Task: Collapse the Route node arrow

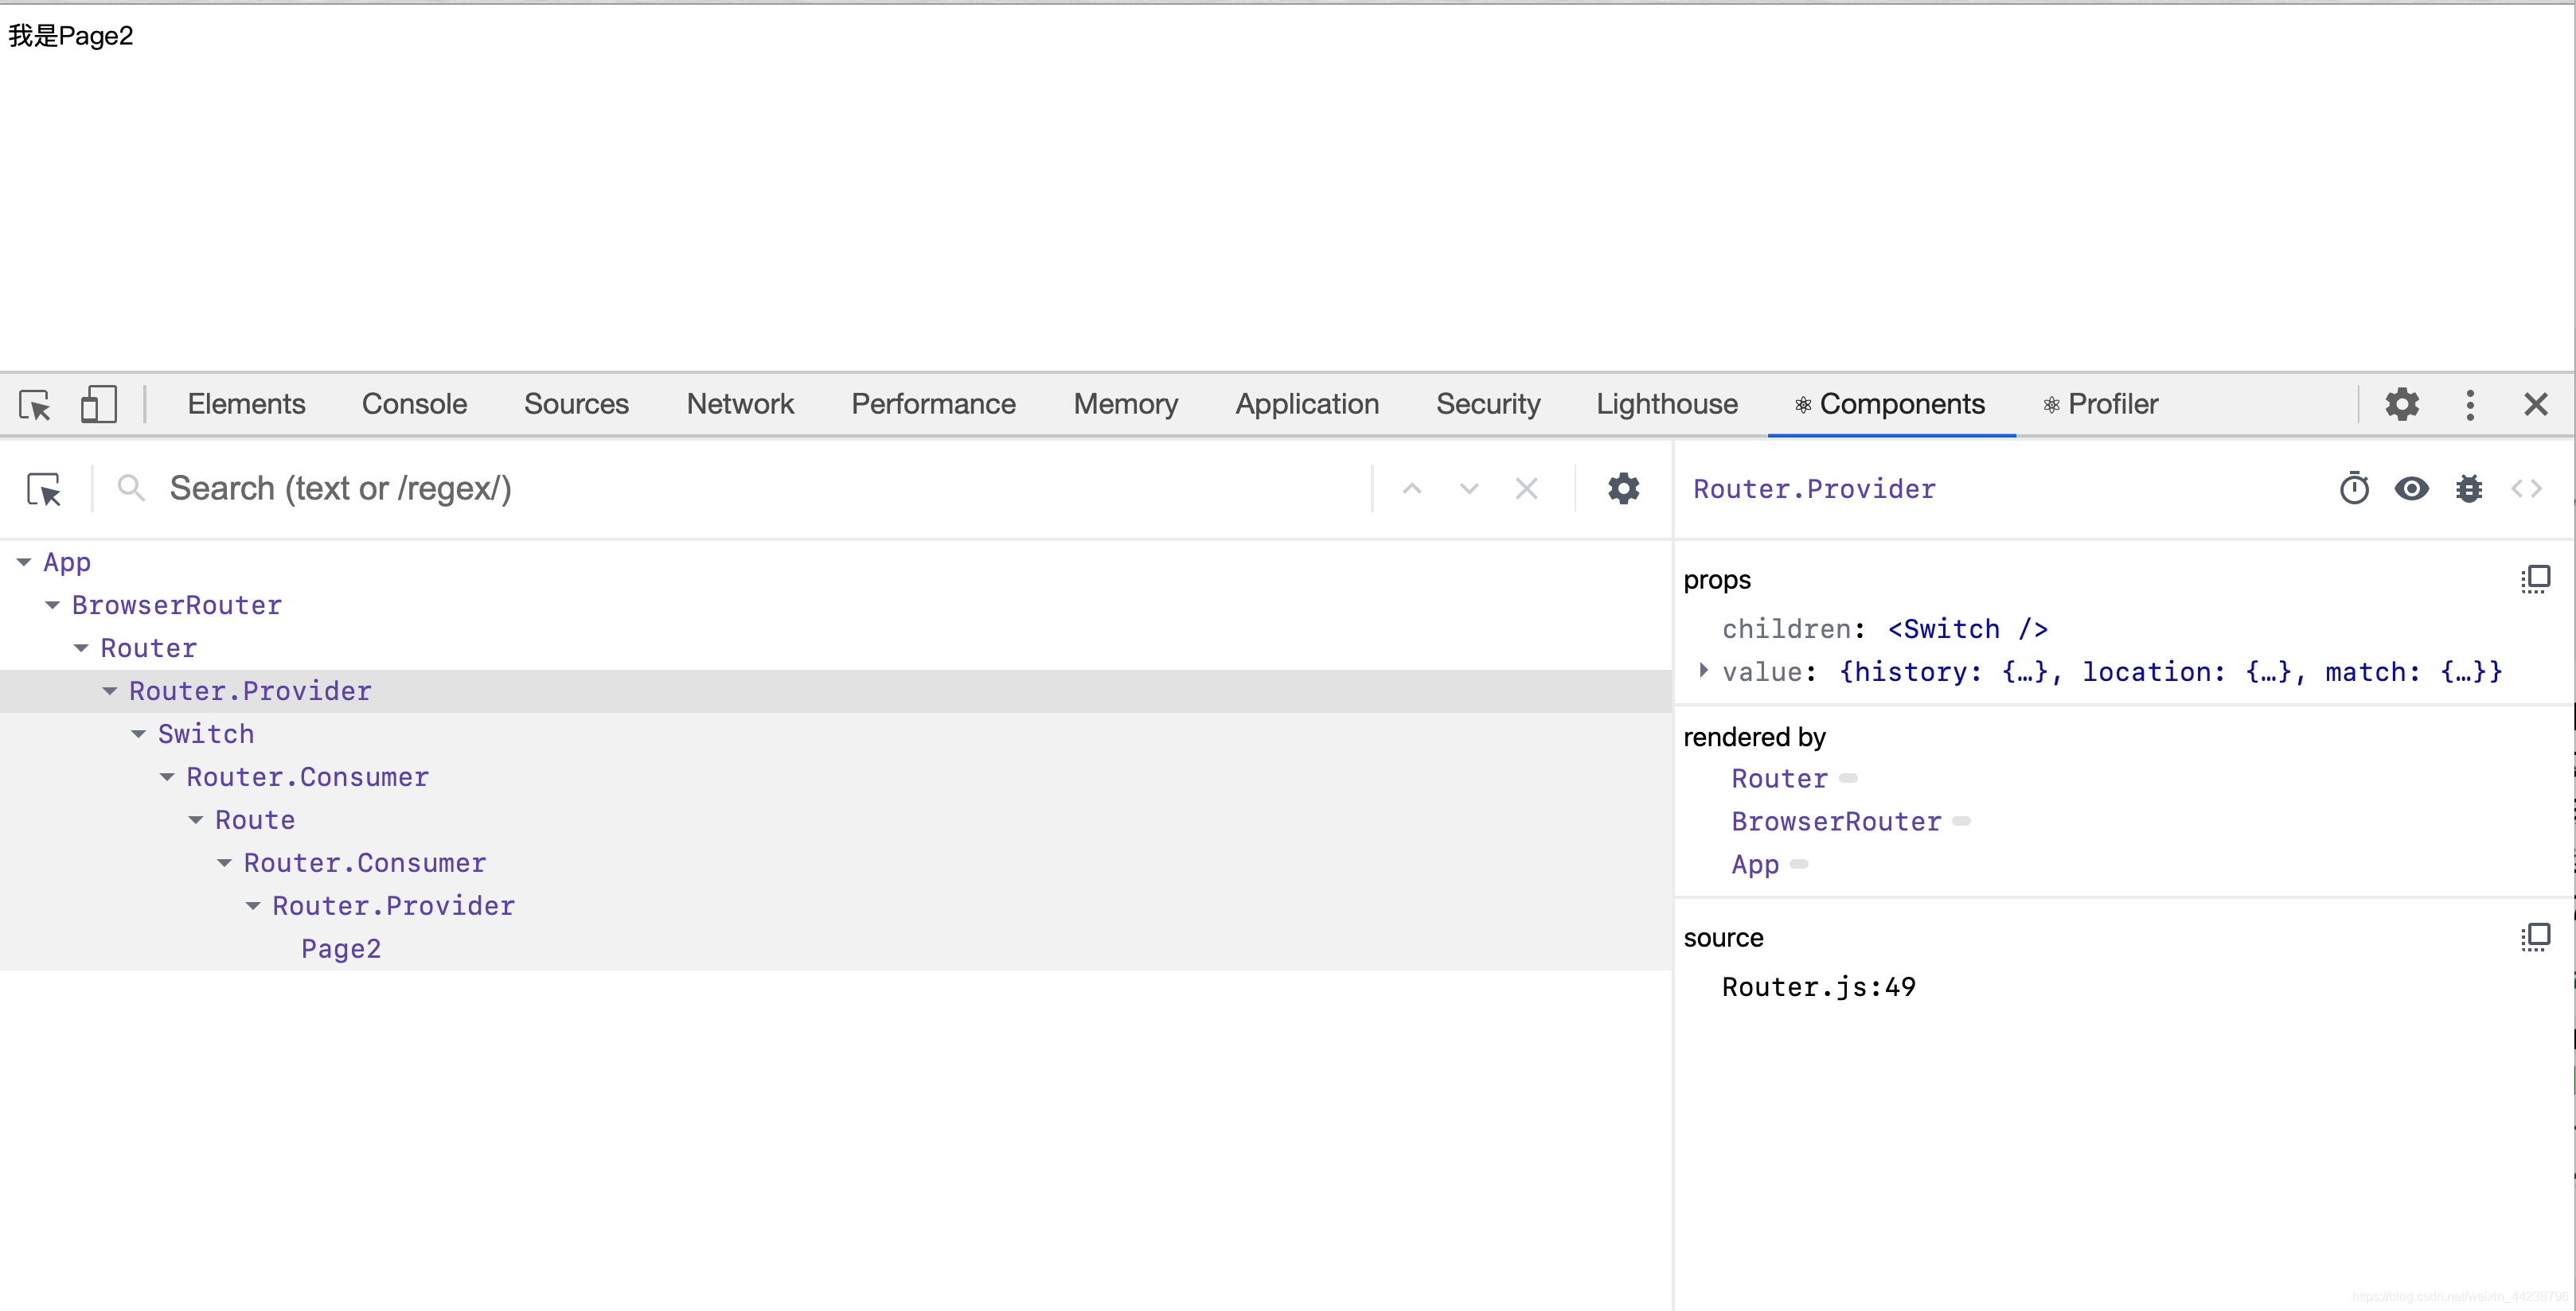Action: pyautogui.click(x=196, y=820)
